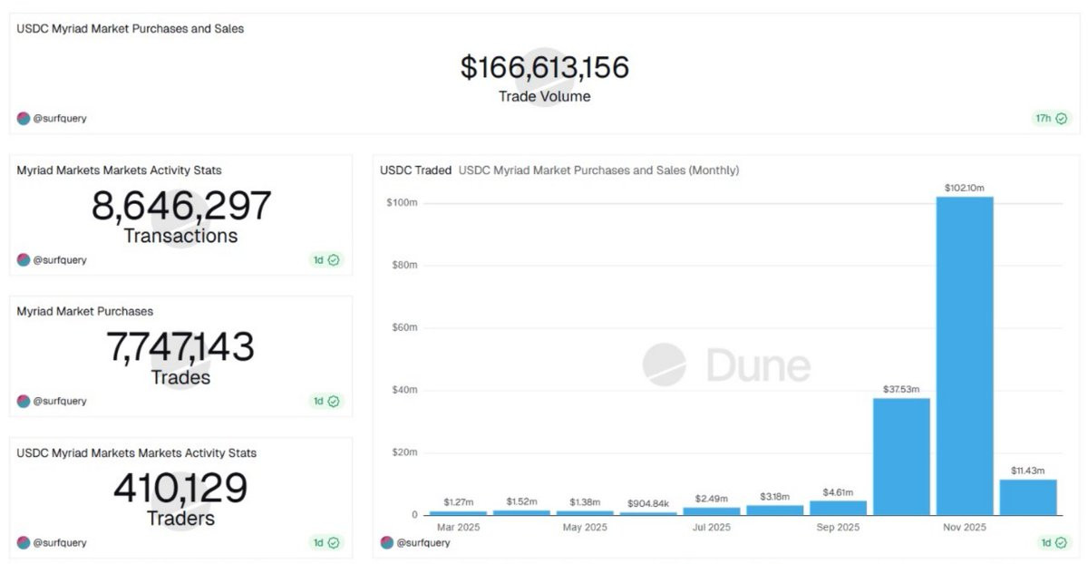
Task: Click the Trade Volume caption
Action: (x=544, y=96)
